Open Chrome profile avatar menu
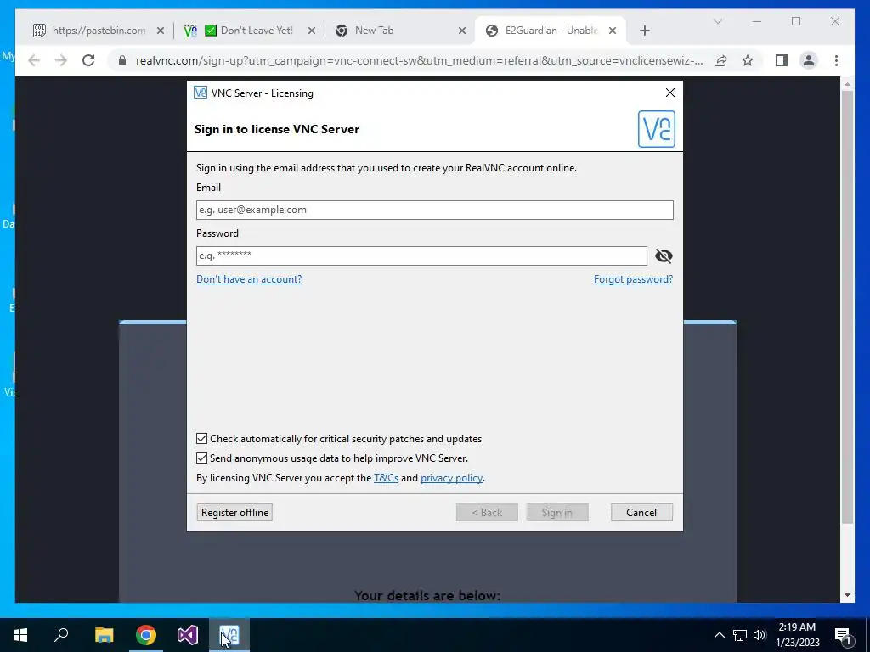870x652 pixels. point(809,60)
